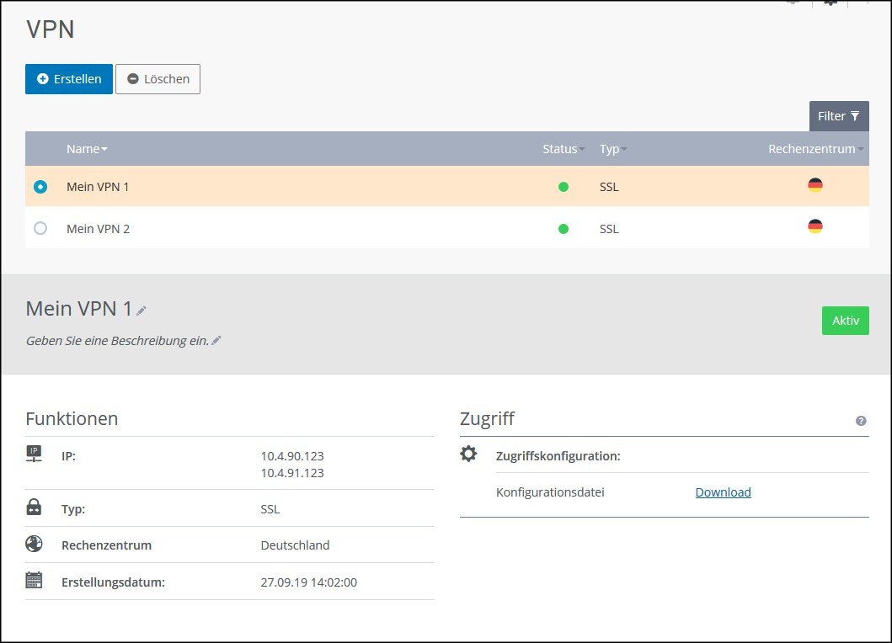The width and height of the screenshot is (892, 643).
Task: Toggle the Aktiv status button
Action: 845,321
